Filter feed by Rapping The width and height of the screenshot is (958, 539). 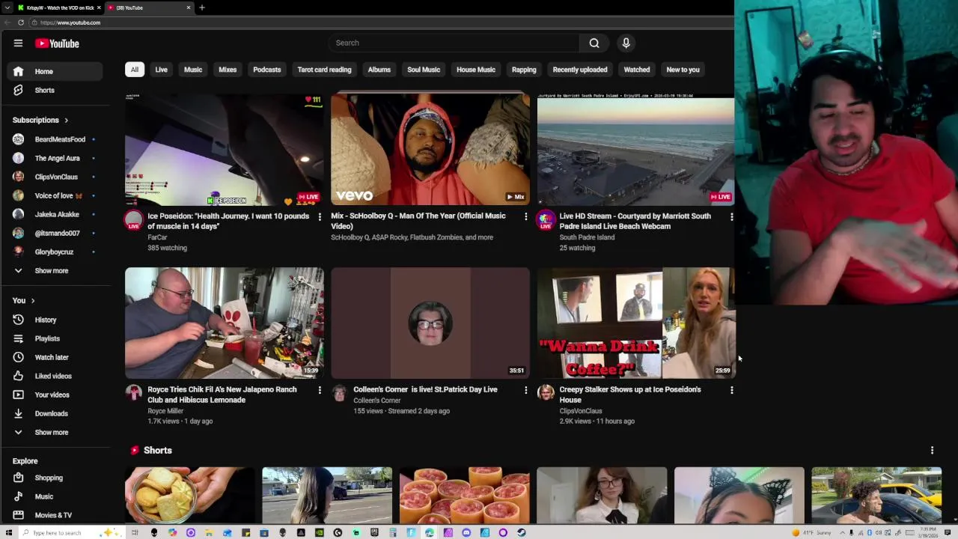pos(524,70)
